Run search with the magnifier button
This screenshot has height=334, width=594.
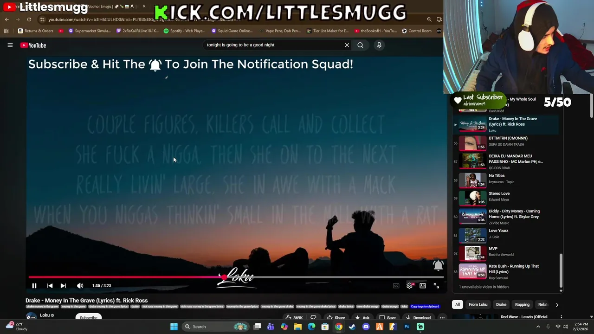coord(360,45)
